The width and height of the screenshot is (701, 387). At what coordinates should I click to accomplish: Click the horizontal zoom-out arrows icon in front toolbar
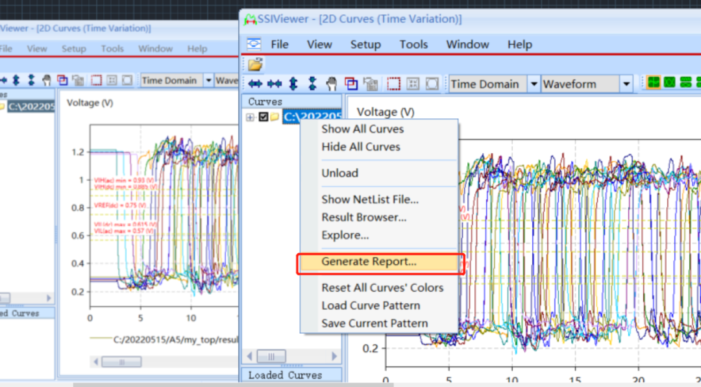[x=255, y=84]
